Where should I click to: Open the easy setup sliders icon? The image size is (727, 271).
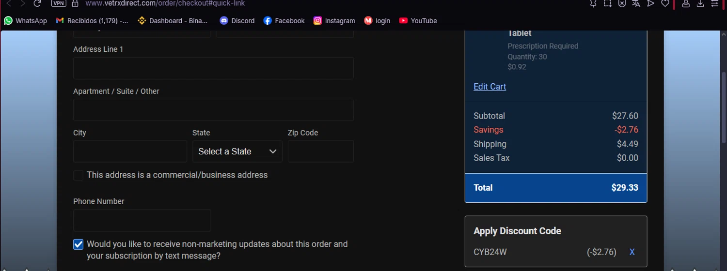715,3
